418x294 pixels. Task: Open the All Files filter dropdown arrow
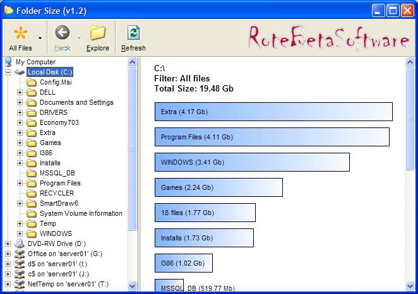pos(40,38)
